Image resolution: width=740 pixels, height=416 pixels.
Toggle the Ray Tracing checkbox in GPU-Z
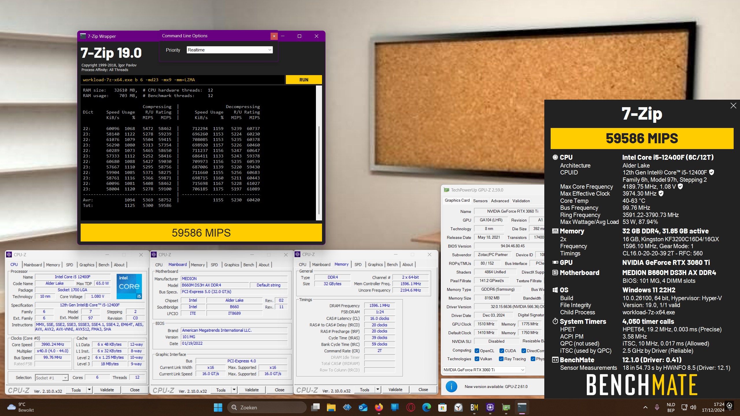[x=501, y=359]
